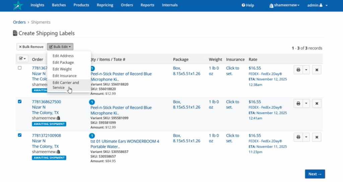Open order 7781372100908 link
The height and width of the screenshot is (182, 343).
pyautogui.click(x=46, y=135)
